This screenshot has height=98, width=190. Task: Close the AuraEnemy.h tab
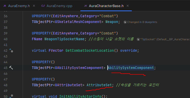coord(34,6)
